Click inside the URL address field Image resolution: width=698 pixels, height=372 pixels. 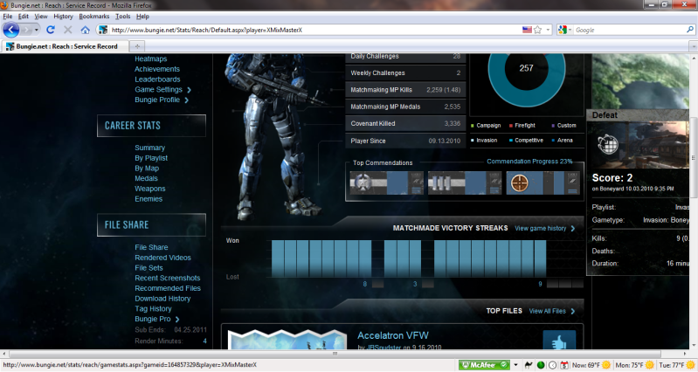click(306, 30)
